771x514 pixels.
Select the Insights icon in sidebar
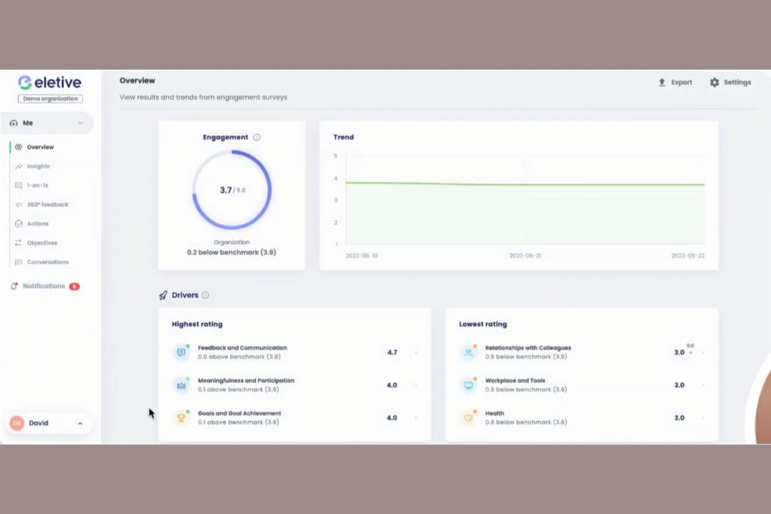click(x=19, y=166)
